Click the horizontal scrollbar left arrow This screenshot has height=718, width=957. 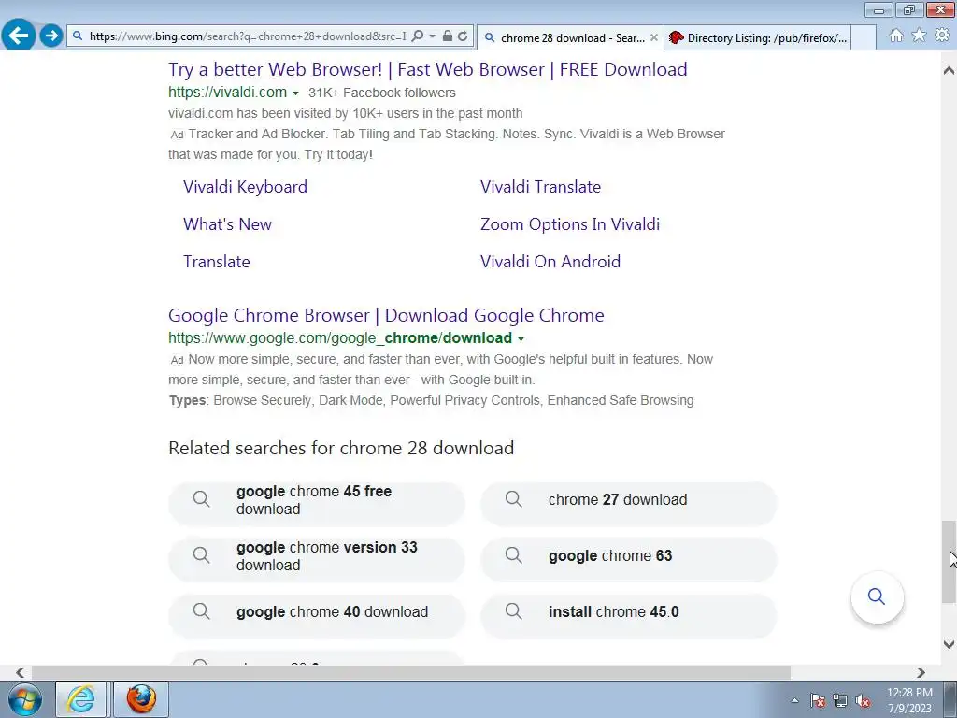pyautogui.click(x=21, y=672)
